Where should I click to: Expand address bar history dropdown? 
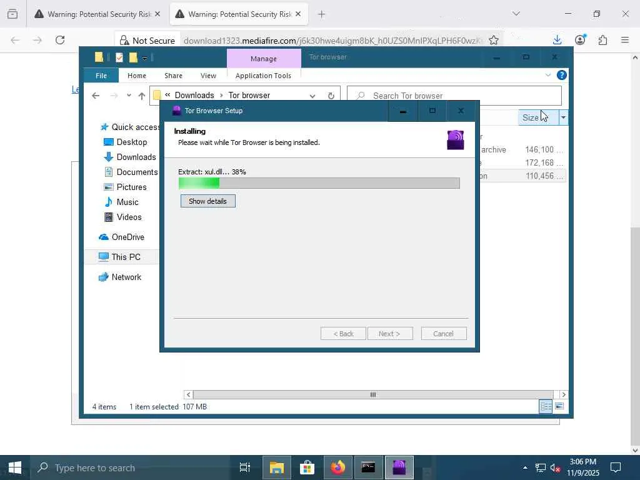(x=312, y=96)
